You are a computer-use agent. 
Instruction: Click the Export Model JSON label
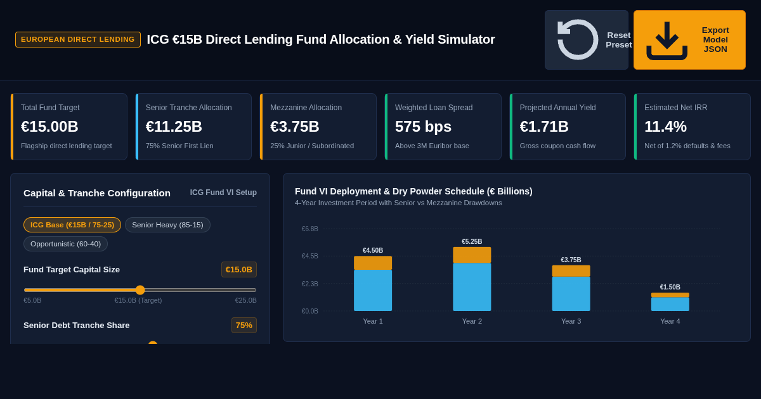tap(715, 40)
